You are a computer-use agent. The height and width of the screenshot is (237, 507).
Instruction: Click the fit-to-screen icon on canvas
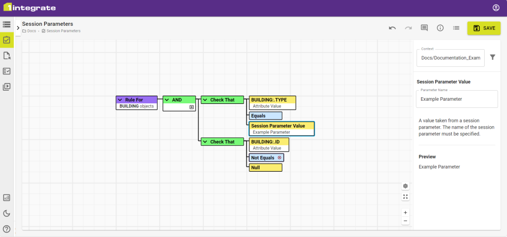(405, 196)
